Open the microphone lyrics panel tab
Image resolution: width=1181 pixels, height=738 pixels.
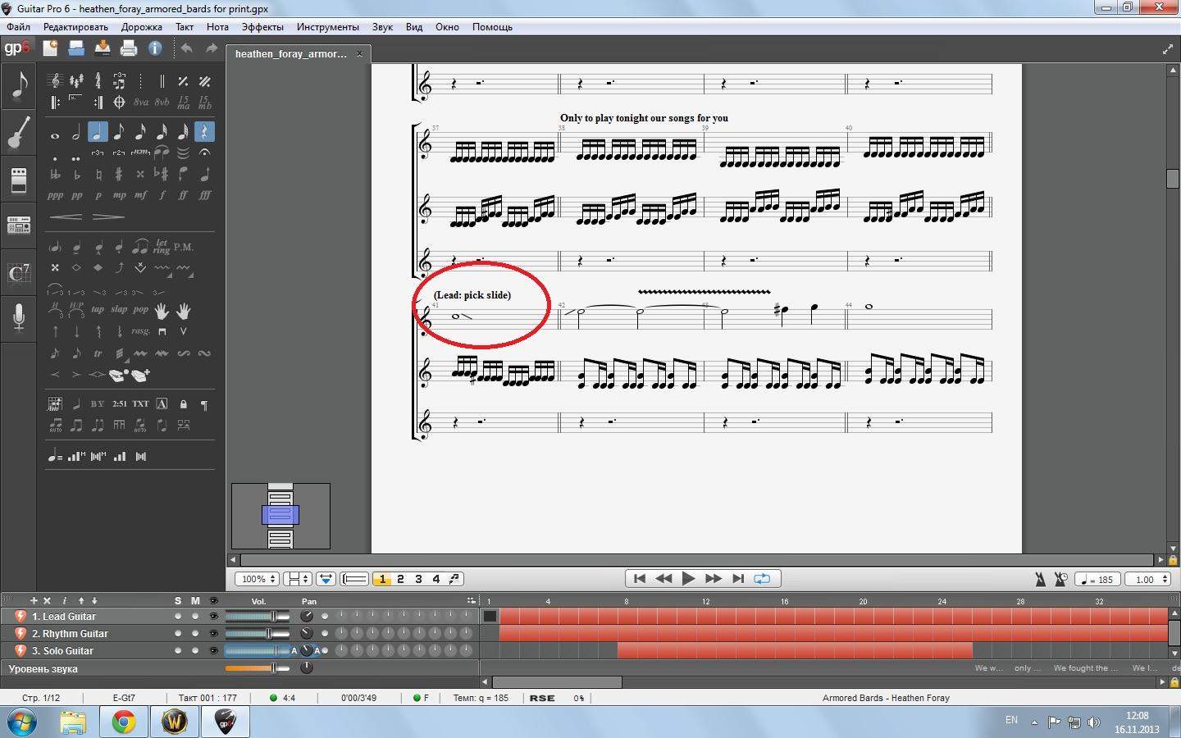pos(19,317)
